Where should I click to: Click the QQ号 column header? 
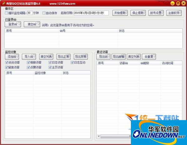click(x=88, y=31)
